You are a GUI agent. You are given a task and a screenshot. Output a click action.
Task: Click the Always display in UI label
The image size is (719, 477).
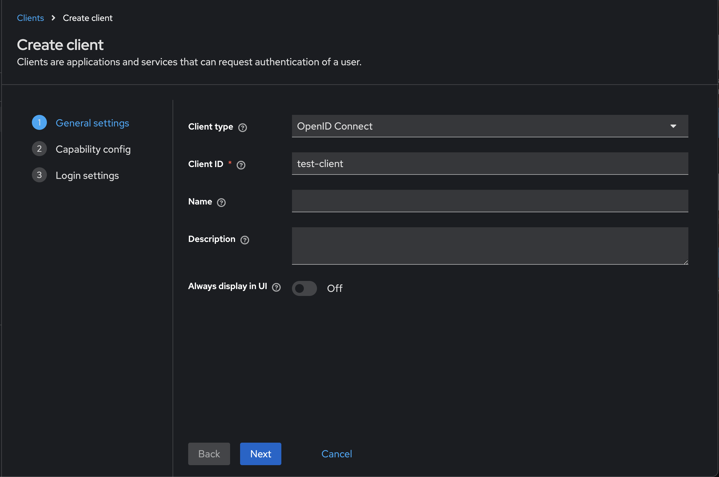(228, 286)
